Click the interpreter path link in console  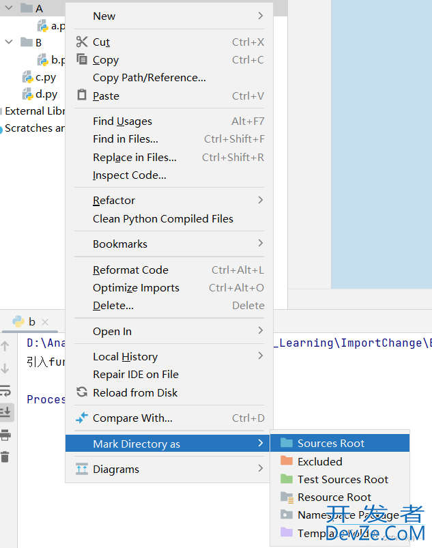[x=46, y=343]
